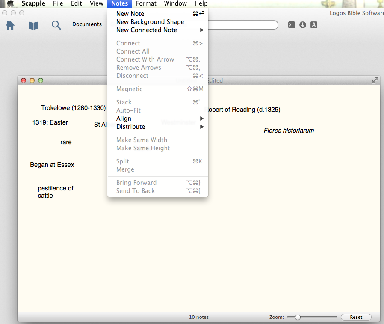Click the download arrow icon
This screenshot has height=324, width=384.
tap(302, 25)
